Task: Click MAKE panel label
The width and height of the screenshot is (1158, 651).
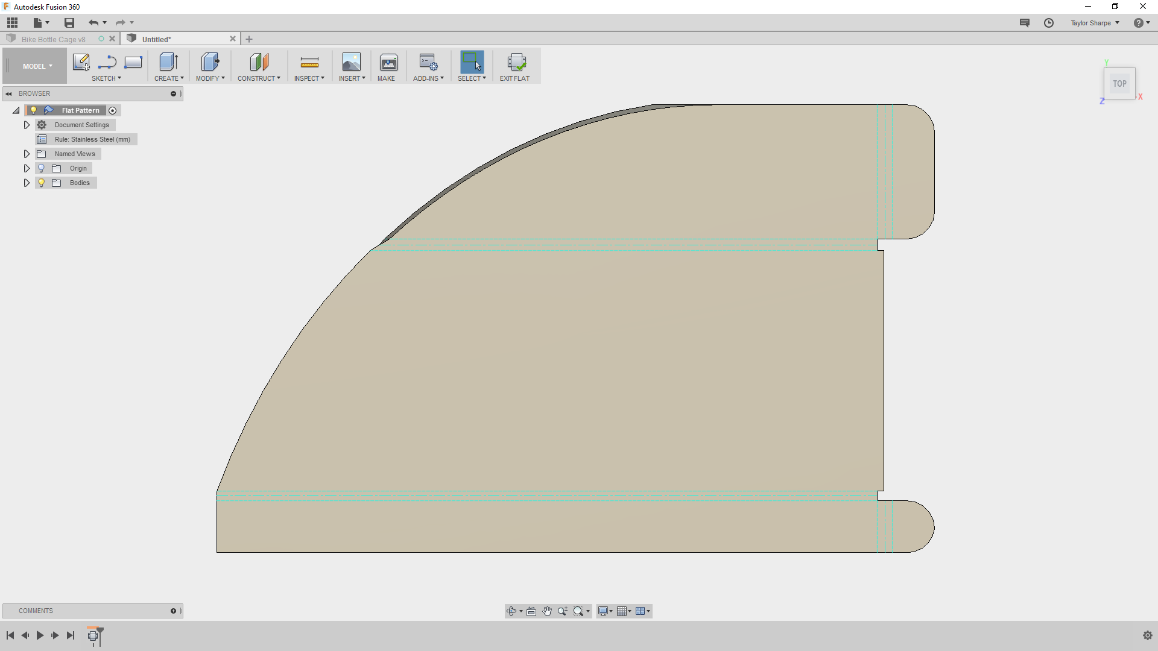Action: point(386,78)
